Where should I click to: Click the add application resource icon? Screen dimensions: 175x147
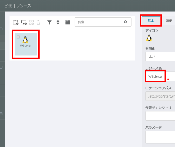click(16, 22)
